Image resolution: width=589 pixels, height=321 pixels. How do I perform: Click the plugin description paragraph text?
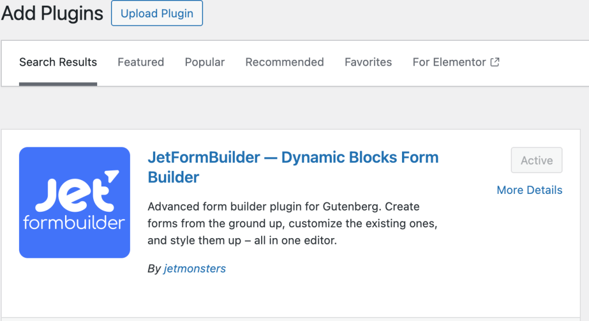tap(292, 223)
